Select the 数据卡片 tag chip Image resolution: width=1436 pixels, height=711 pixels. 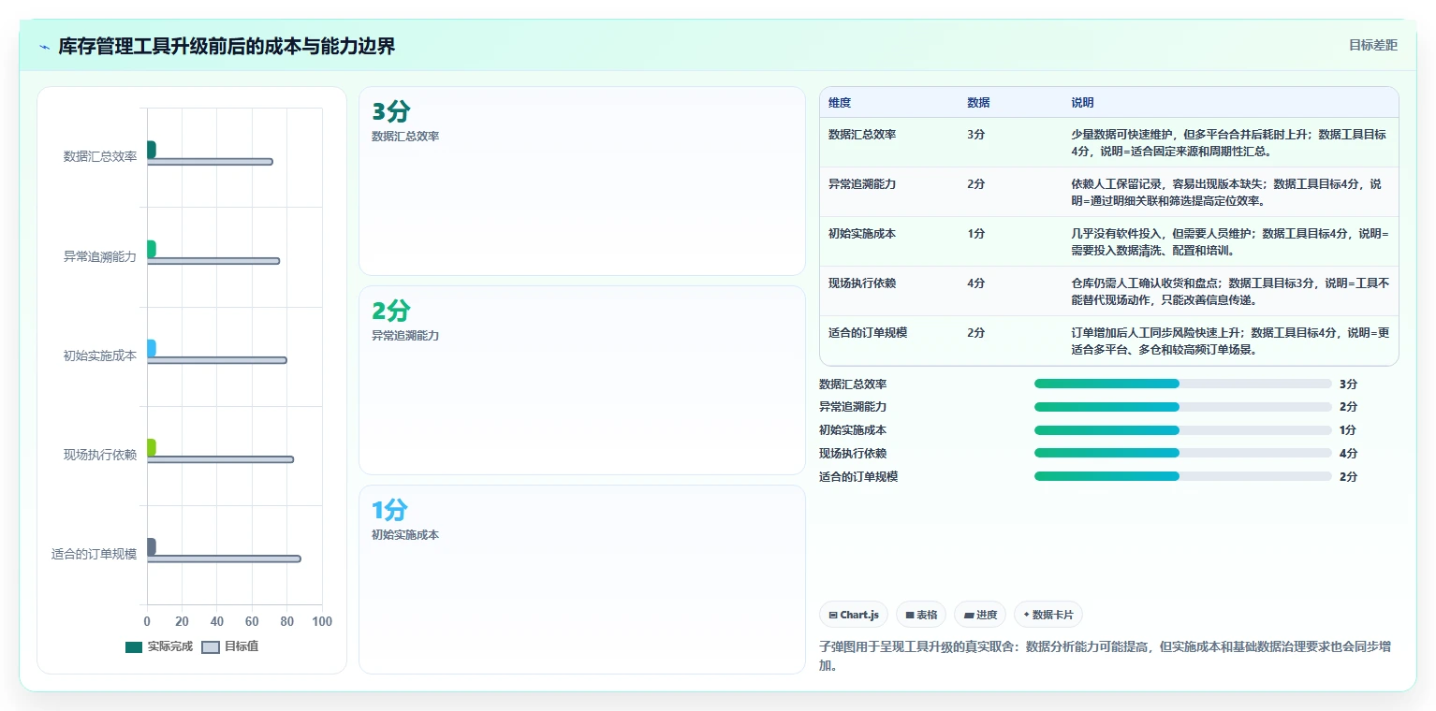tap(1048, 615)
